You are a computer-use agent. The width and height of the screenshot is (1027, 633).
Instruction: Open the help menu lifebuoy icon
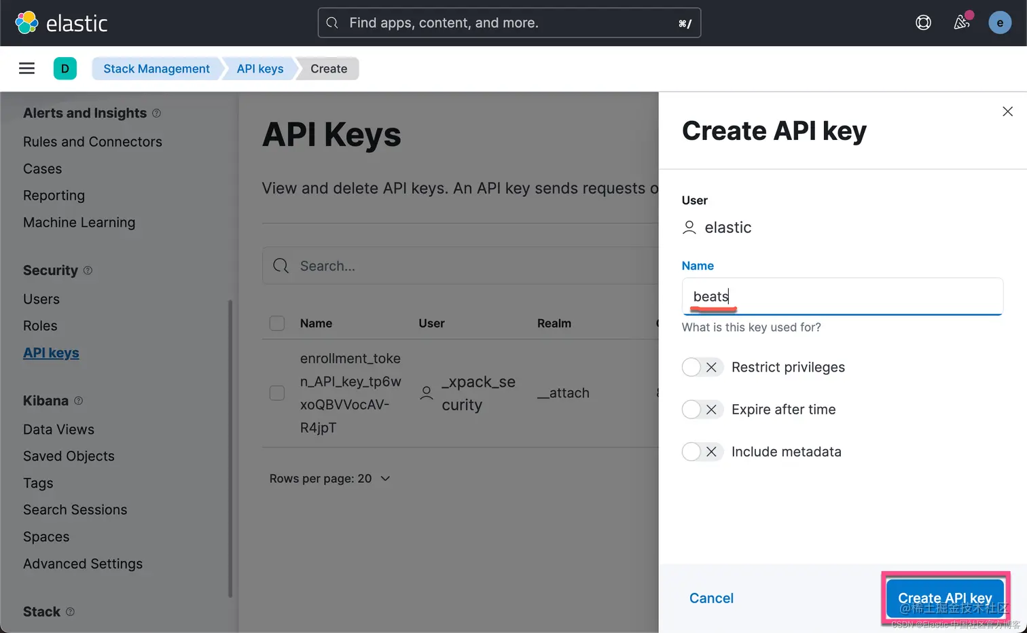[923, 22]
